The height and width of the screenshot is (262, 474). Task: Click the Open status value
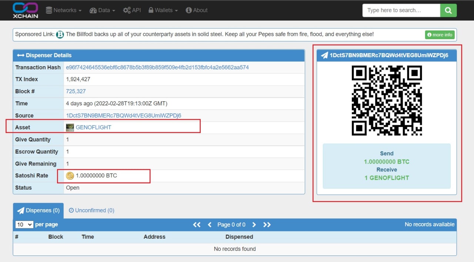(x=73, y=188)
